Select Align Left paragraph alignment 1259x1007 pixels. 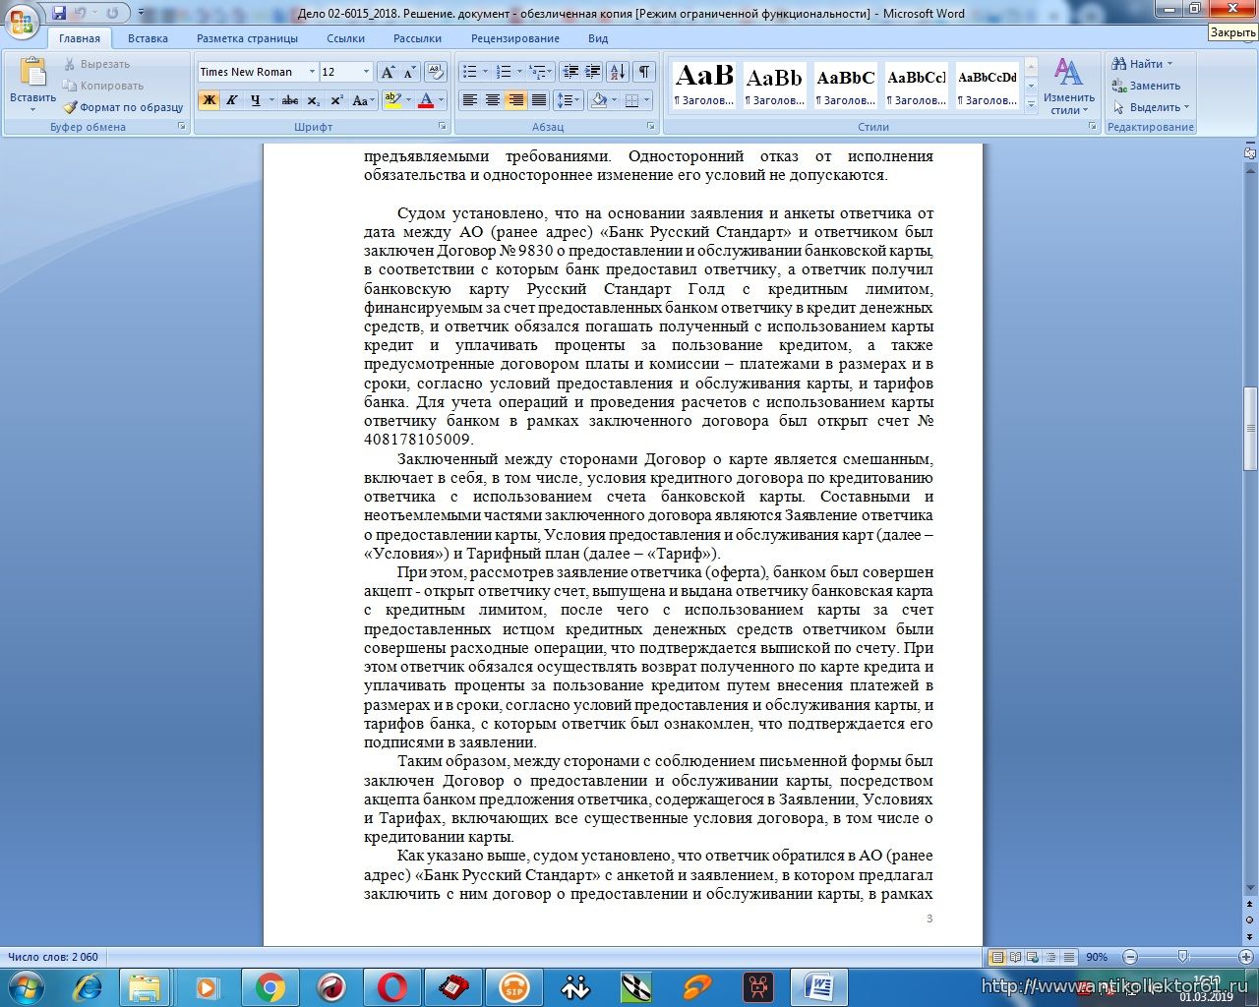pyautogui.click(x=470, y=100)
